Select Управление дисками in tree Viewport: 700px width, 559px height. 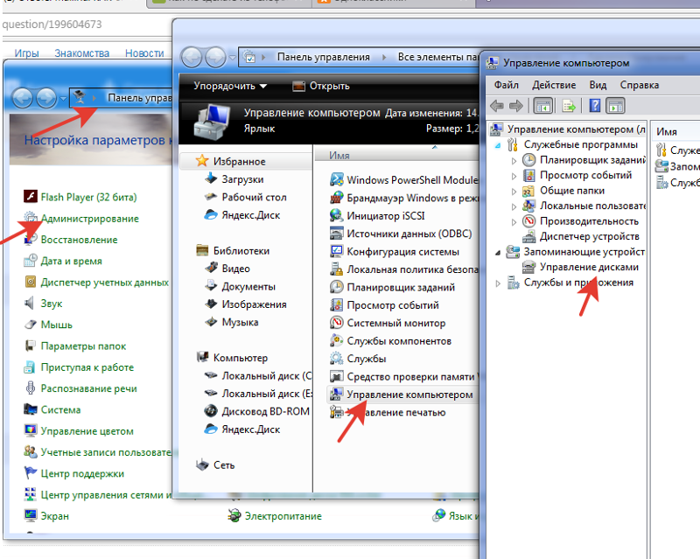click(589, 267)
